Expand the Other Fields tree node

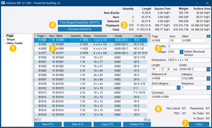pos(4,43)
